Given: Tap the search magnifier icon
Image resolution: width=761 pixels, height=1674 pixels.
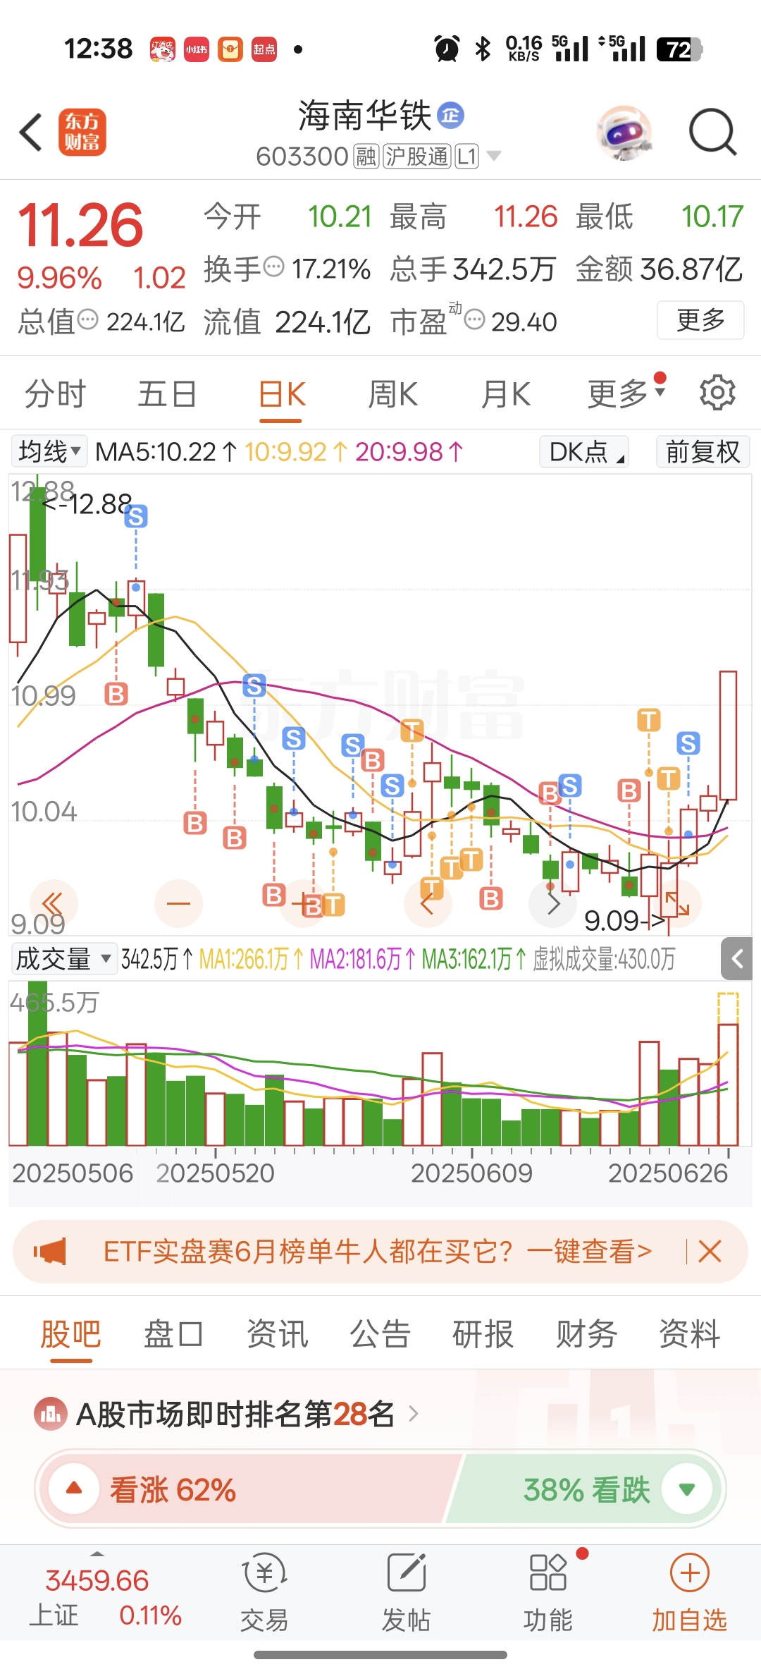Looking at the screenshot, I should point(712,132).
